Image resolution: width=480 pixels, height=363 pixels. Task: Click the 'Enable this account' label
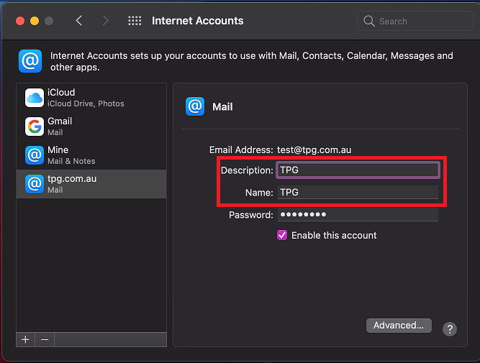pyautogui.click(x=334, y=236)
